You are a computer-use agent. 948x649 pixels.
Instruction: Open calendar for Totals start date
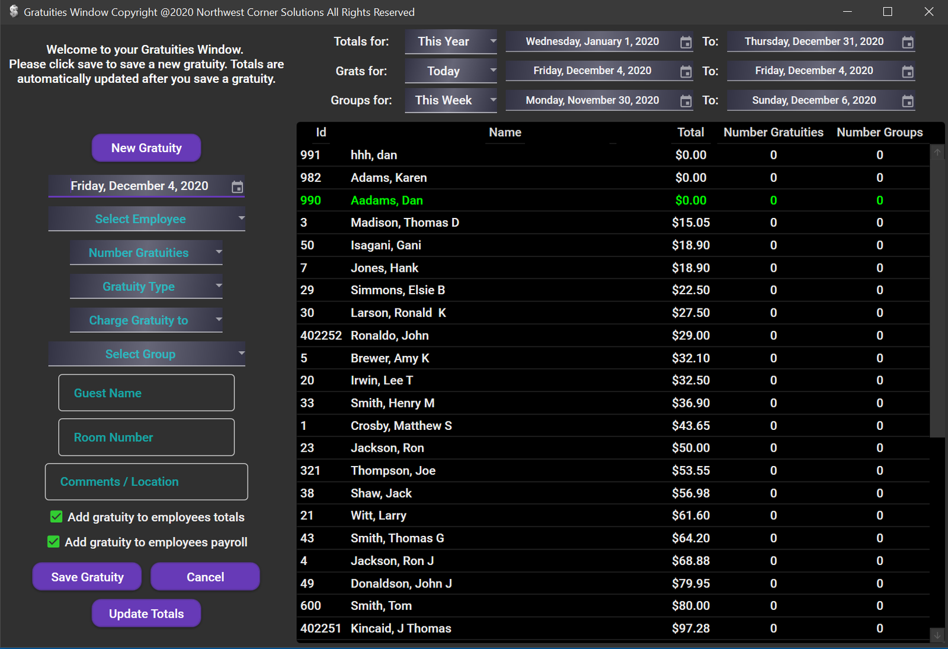686,42
